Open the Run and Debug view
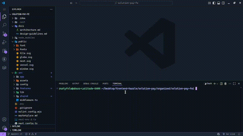 4,42
